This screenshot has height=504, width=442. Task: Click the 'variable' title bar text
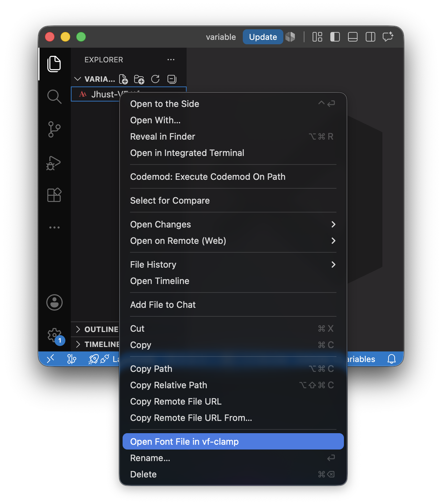pos(221,37)
